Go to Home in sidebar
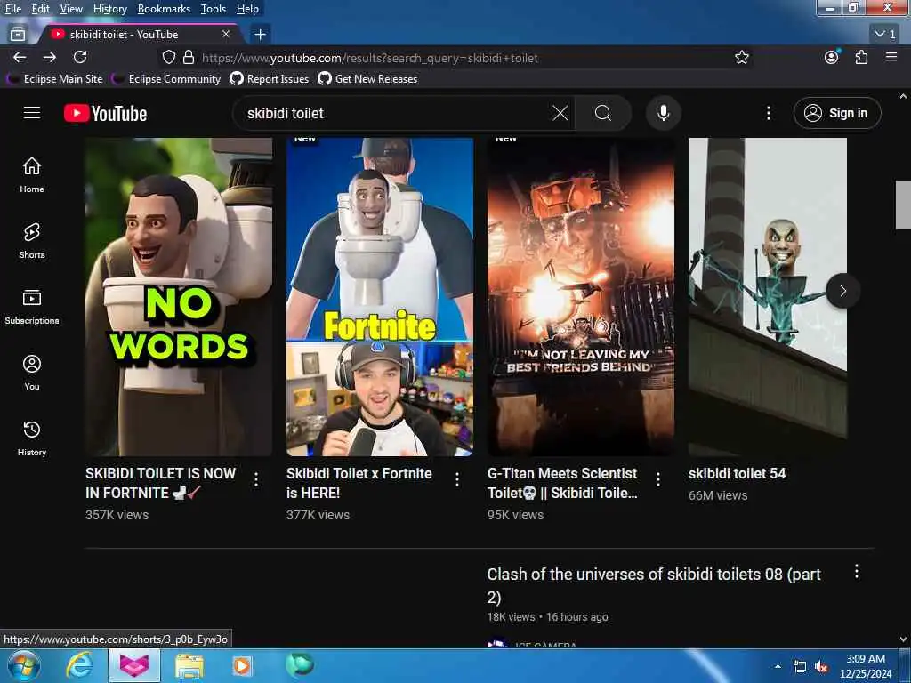The width and height of the screenshot is (911, 683). (x=31, y=175)
